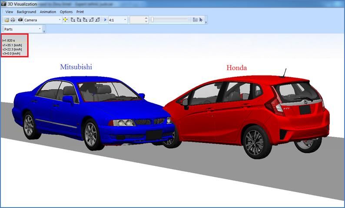Click the yellow light source icon
Screen dimensions: 345x208
point(65,20)
